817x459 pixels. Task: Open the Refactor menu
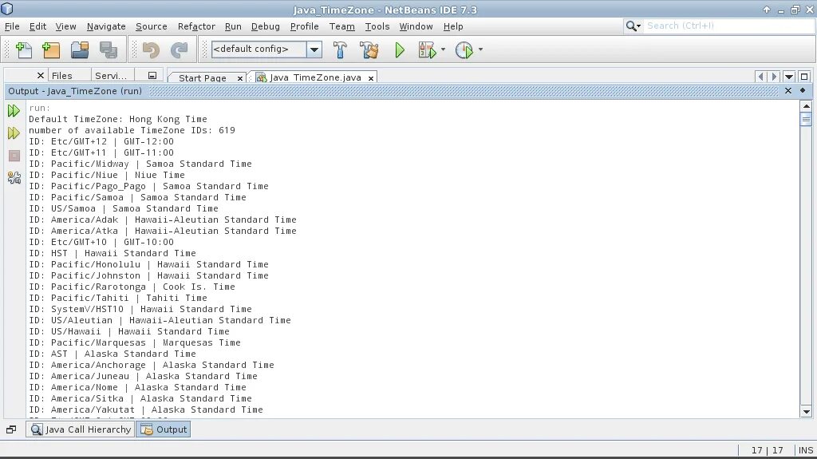[196, 26]
